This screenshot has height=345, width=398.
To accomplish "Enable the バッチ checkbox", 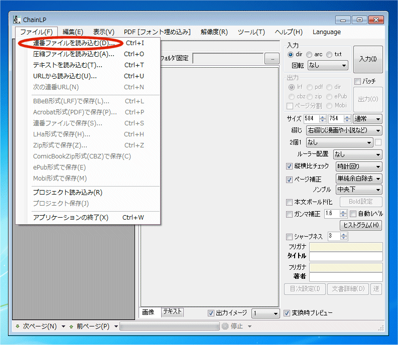I will (x=357, y=81).
